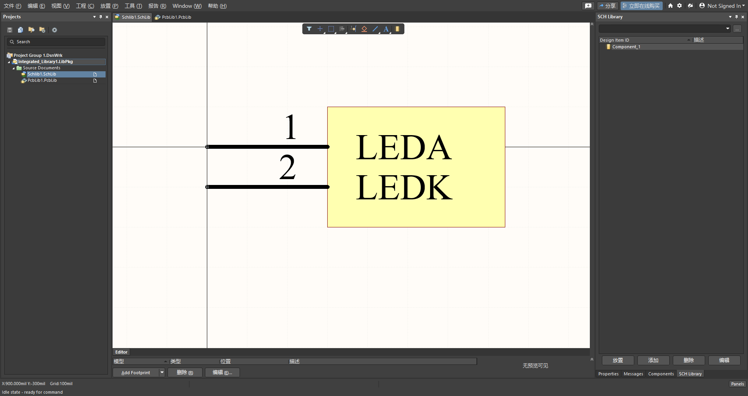Open the top bar settings gear
Viewport: 748px width, 396px height.
coord(679,6)
